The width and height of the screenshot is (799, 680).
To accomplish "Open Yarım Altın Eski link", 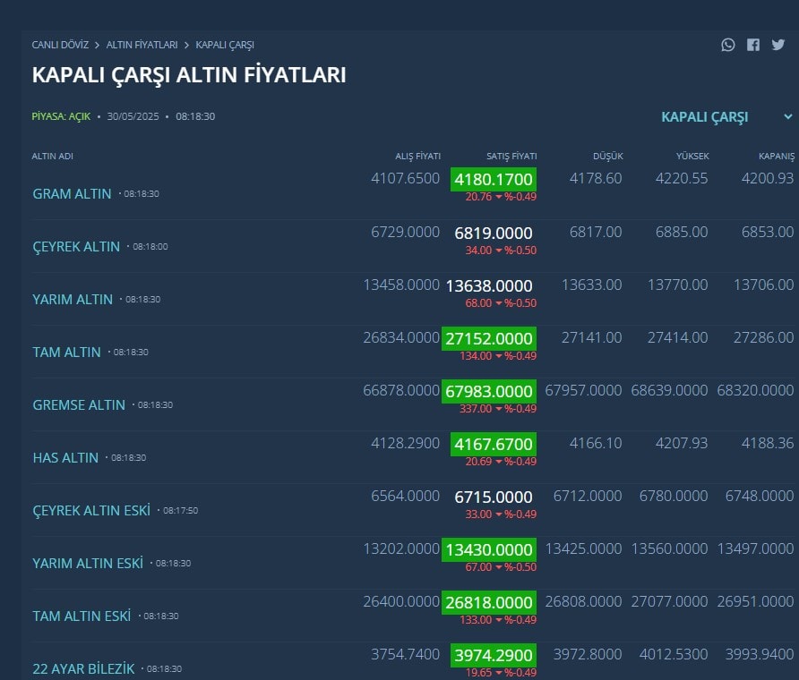I will [x=88, y=563].
